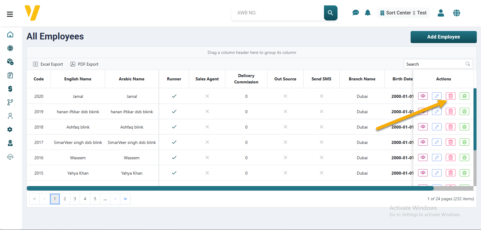
Task: Open the user profile dropdown
Action: [x=441, y=13]
